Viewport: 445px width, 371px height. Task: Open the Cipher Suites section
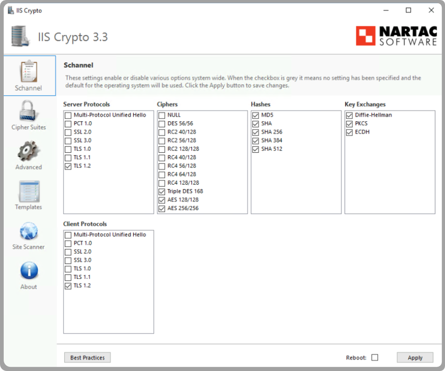click(x=28, y=116)
